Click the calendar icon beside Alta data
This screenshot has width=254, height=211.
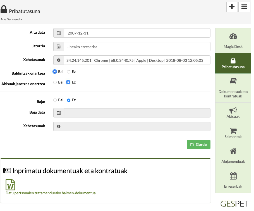pos(59,33)
